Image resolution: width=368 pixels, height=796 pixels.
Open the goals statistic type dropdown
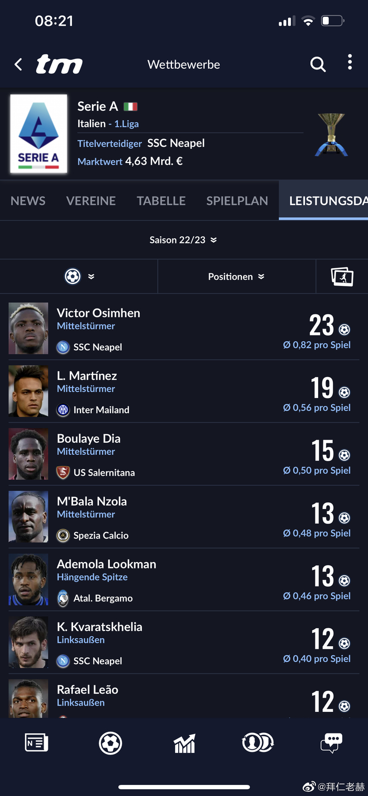point(79,277)
